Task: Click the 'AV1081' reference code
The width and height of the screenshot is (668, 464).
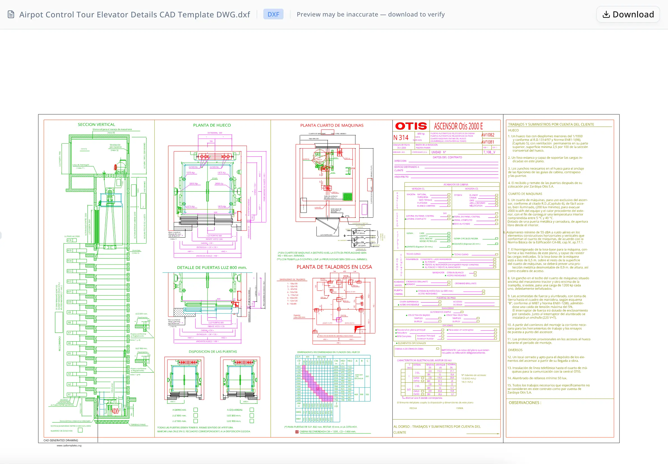Action: [488, 142]
